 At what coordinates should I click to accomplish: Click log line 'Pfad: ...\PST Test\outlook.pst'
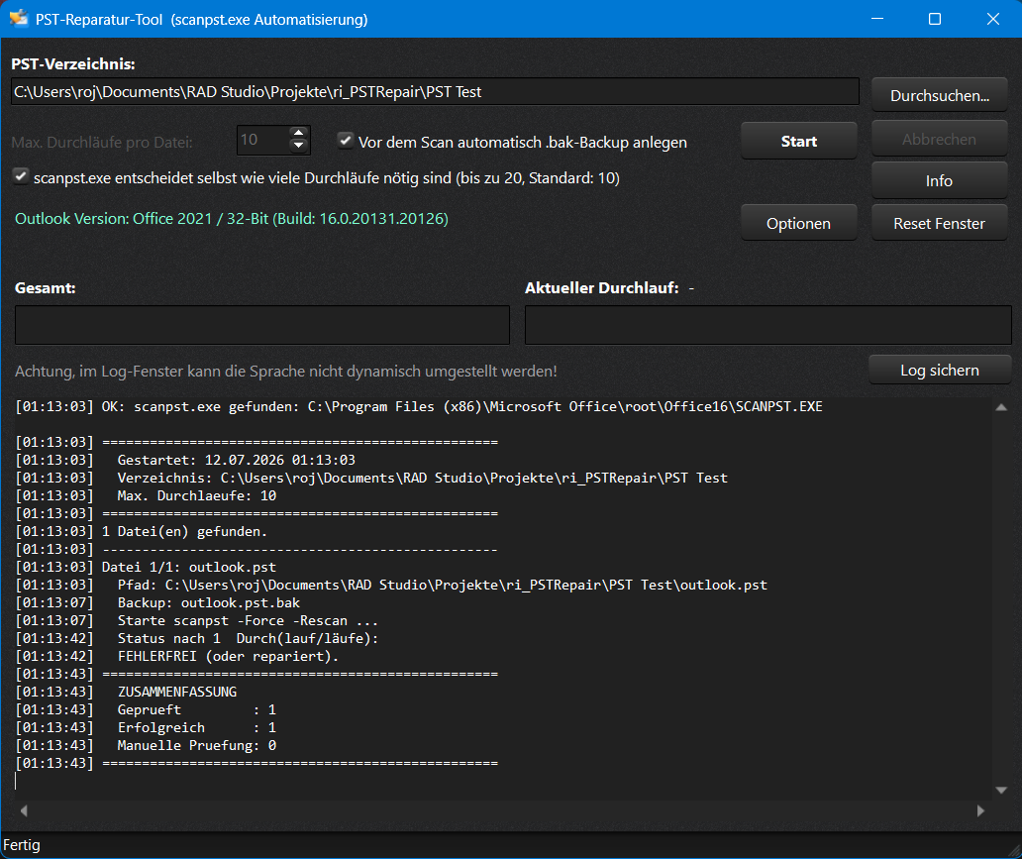[443, 585]
